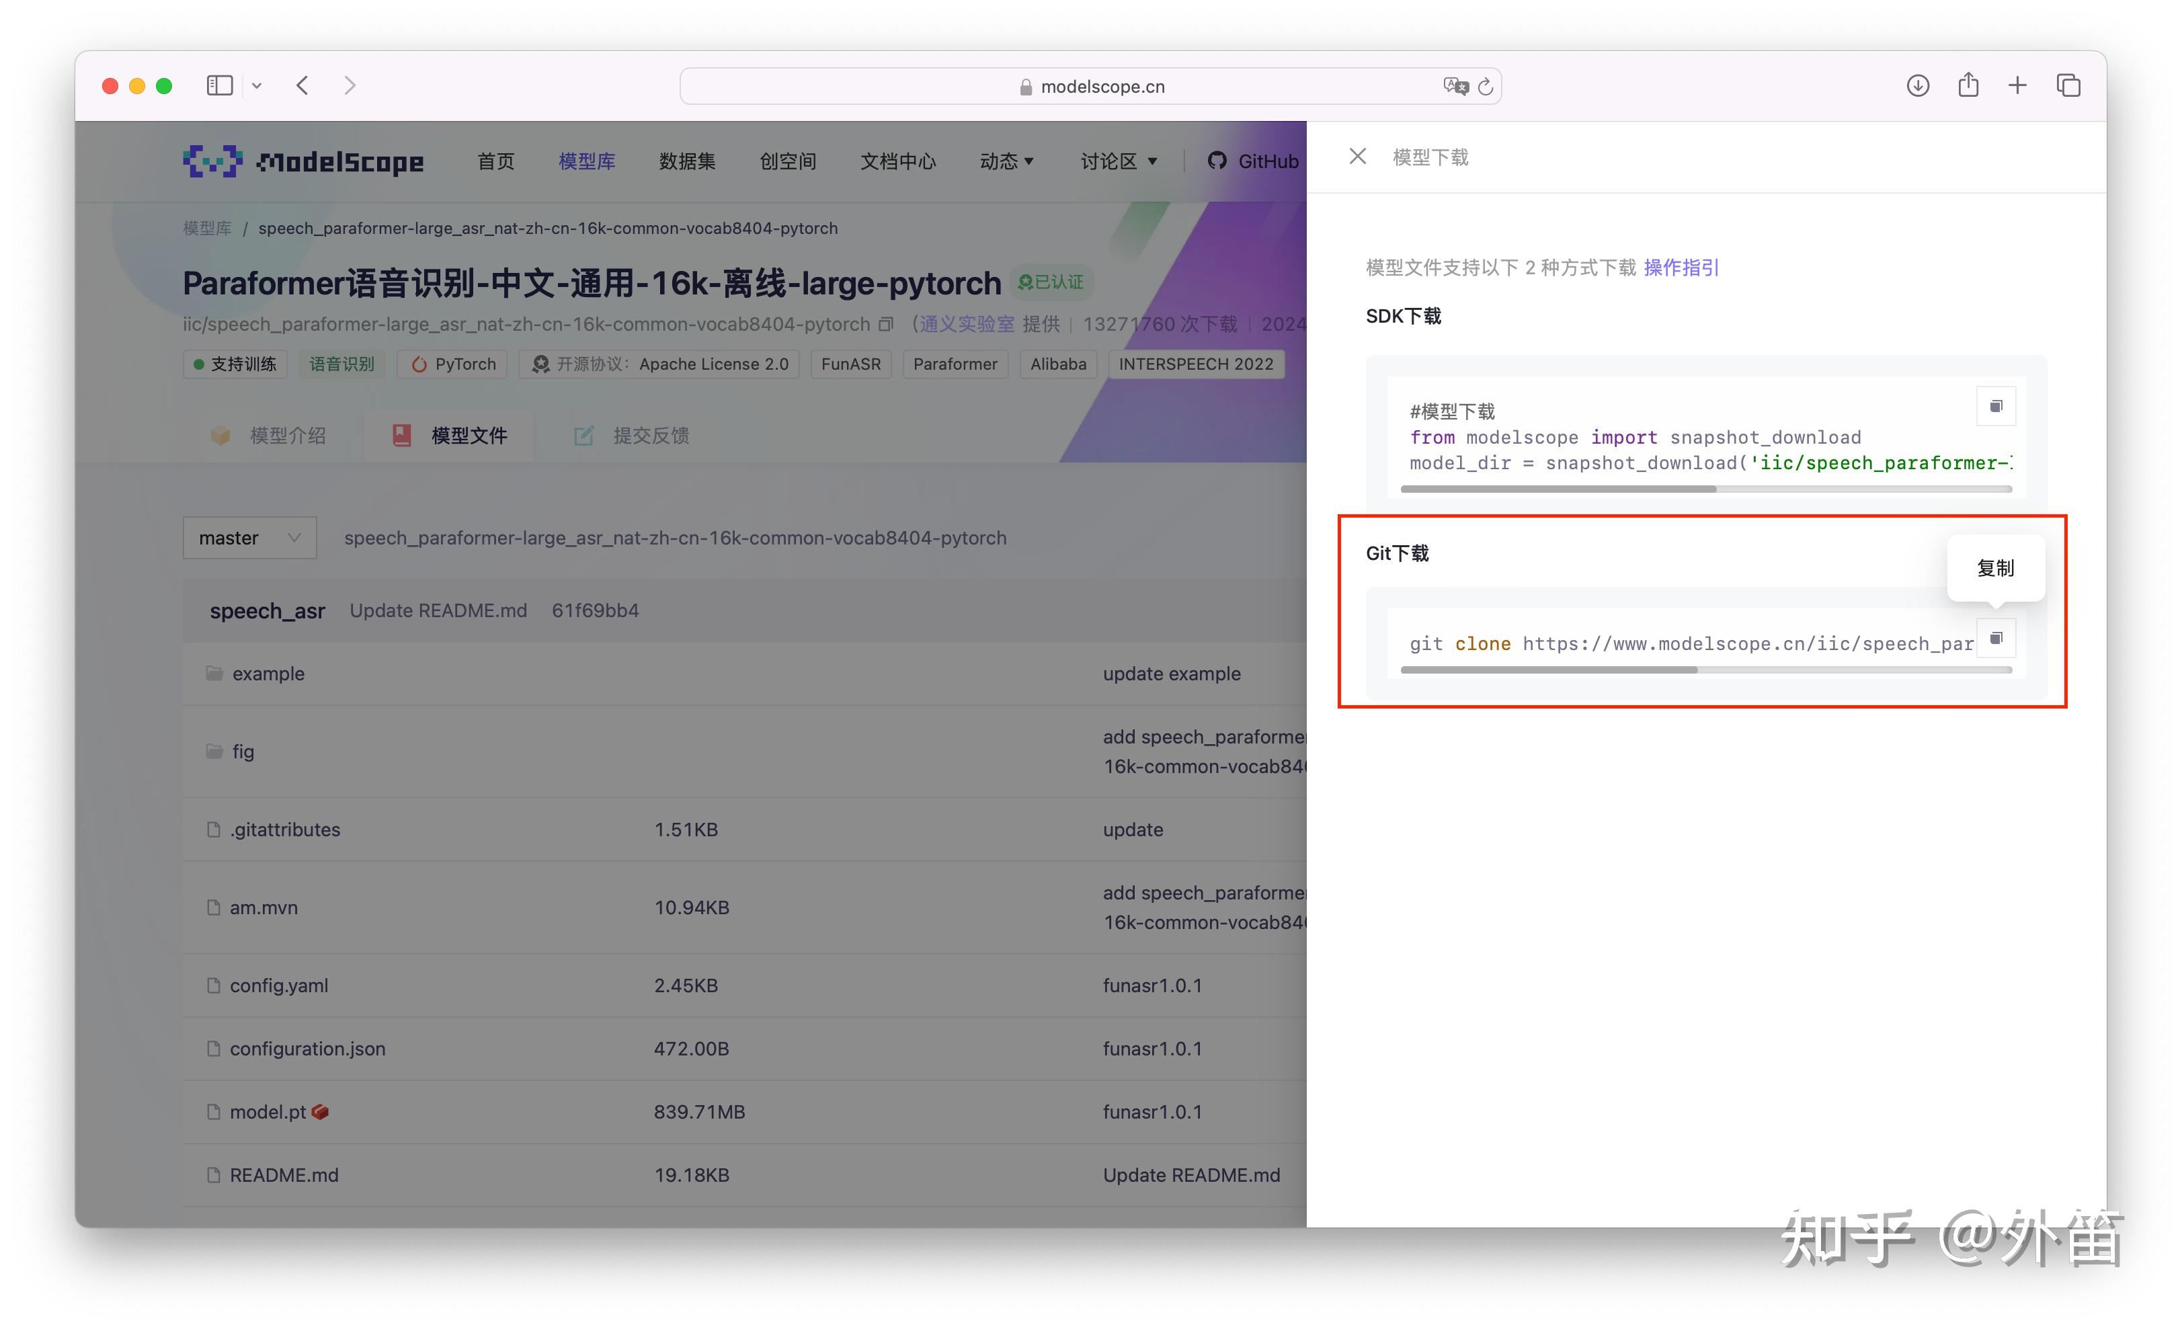
Task: Click the Safari share icon
Action: 1968,85
